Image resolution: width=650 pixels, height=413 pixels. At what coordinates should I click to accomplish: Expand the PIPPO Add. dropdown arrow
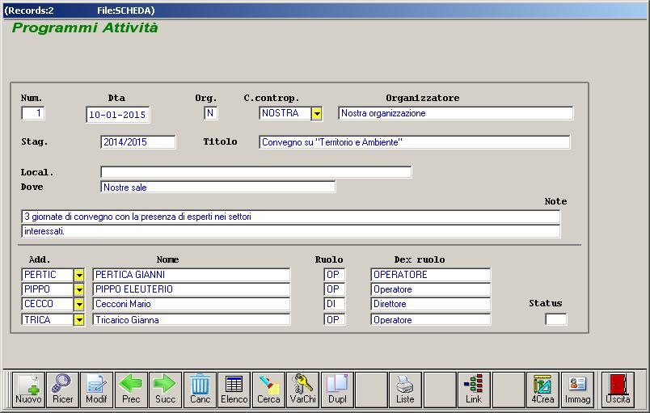(x=78, y=289)
